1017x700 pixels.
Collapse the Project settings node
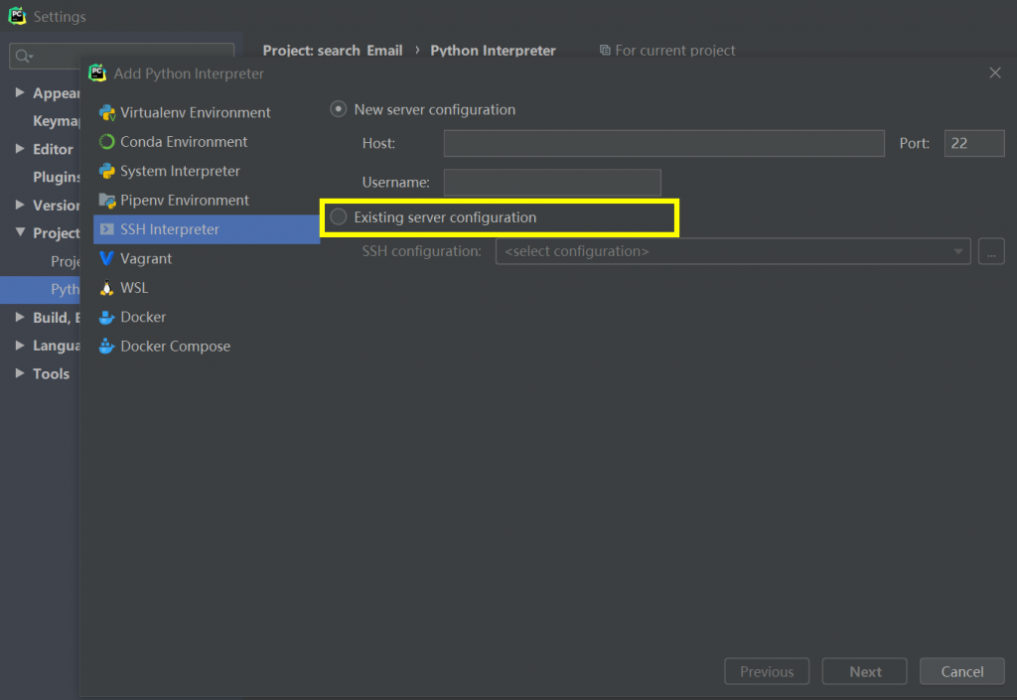point(20,232)
